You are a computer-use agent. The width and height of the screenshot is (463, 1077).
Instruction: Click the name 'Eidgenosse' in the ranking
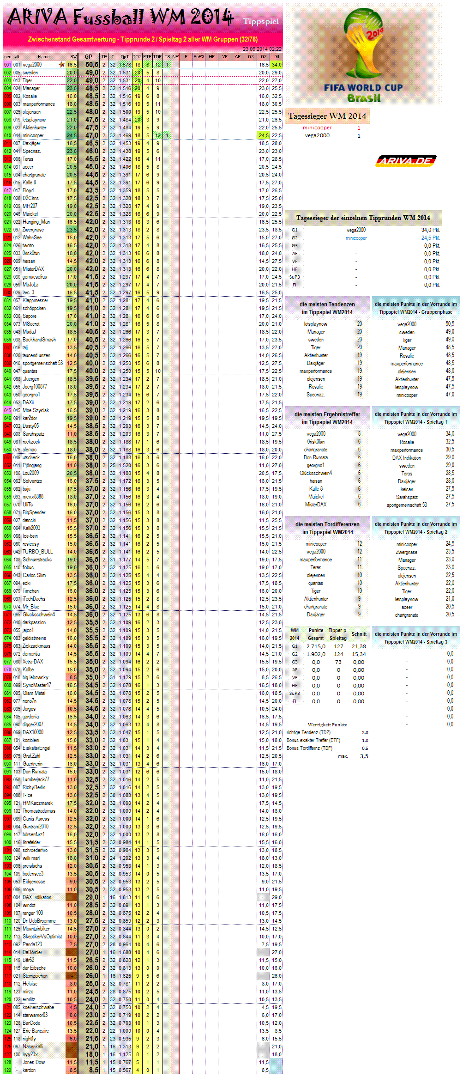click(x=34, y=882)
